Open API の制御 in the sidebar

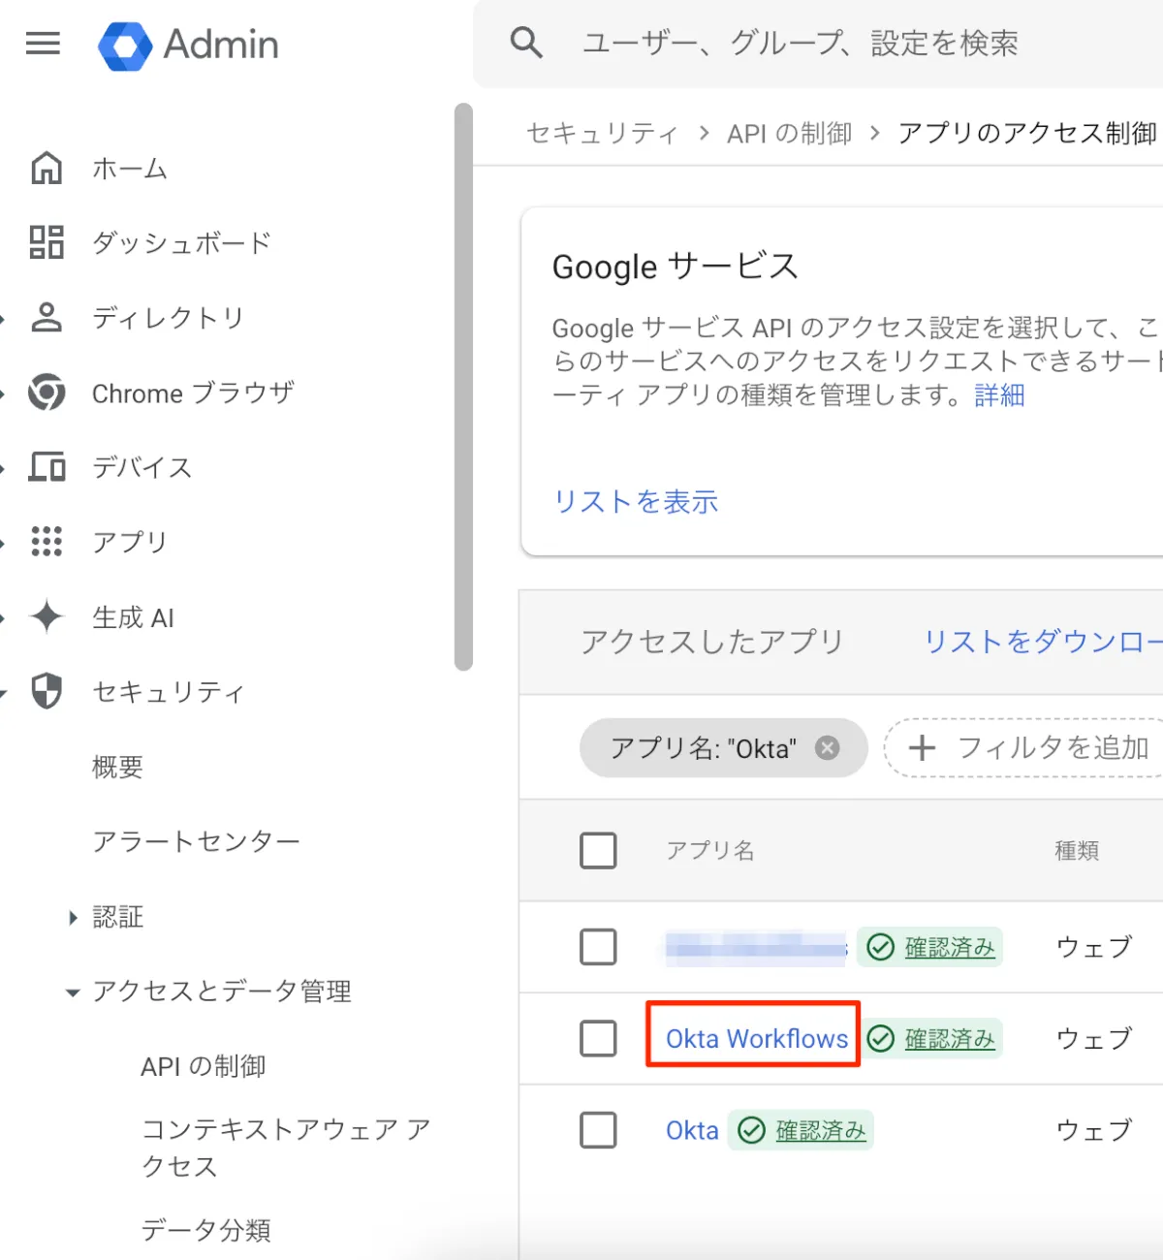point(203,1066)
